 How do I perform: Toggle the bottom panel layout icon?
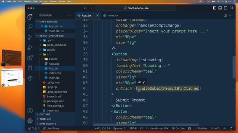pyautogui.click(x=220, y=8)
